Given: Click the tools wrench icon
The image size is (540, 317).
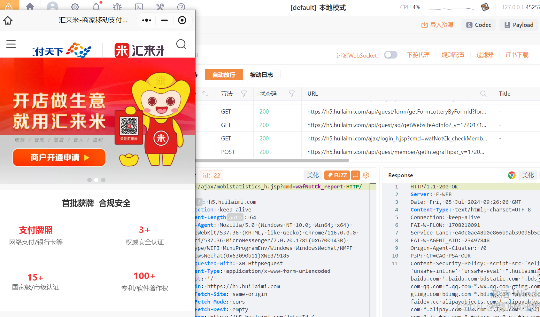Looking at the screenshot, I should 160,7.
